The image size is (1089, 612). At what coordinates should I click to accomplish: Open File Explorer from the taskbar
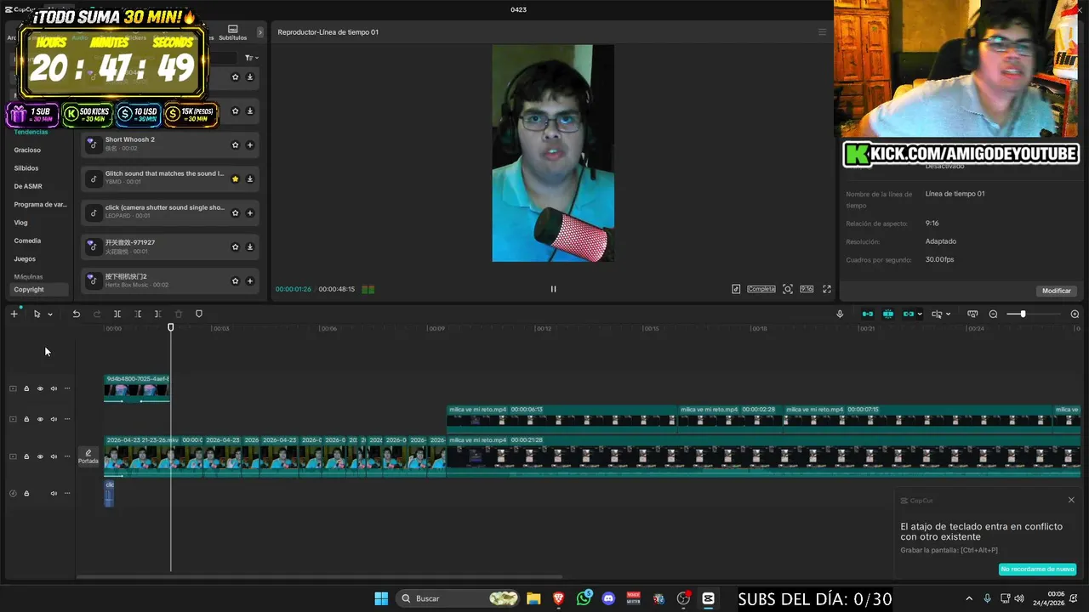533,598
